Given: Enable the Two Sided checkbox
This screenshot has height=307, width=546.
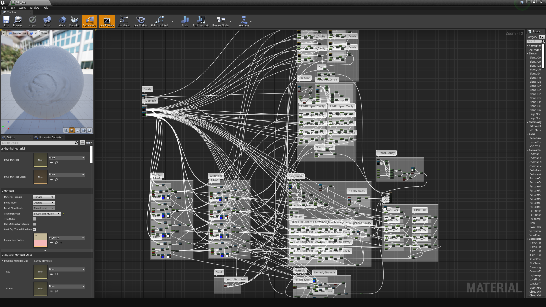Looking at the screenshot, I should coord(34,219).
